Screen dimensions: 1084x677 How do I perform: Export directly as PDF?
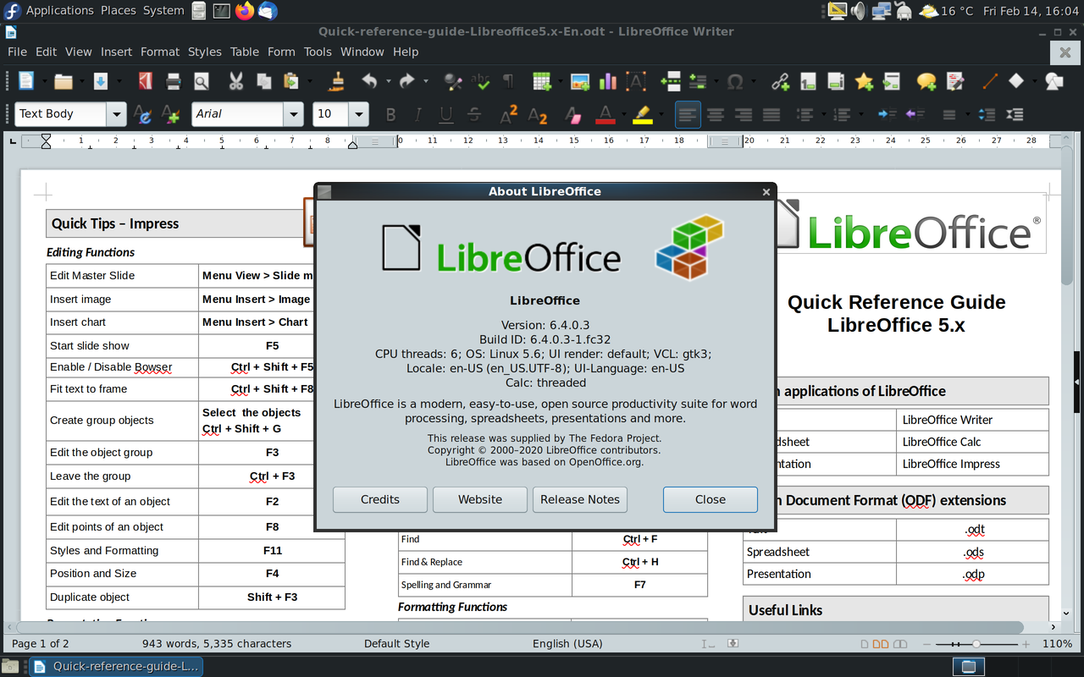(x=145, y=81)
